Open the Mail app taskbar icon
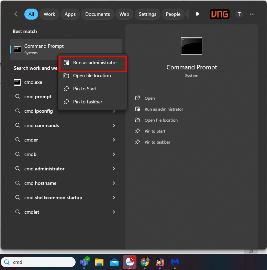Viewport: 267px width, 270px height. click(114, 262)
